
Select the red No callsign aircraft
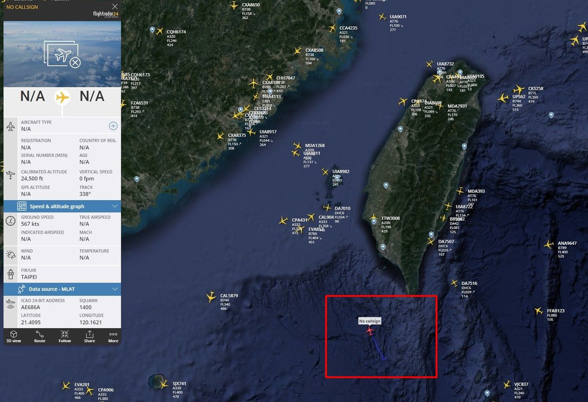click(370, 330)
